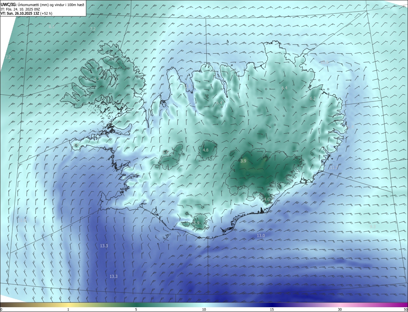This screenshot has width=408, height=312.
Task: Click the 50 tick on the colour scale
Action: coord(405,310)
